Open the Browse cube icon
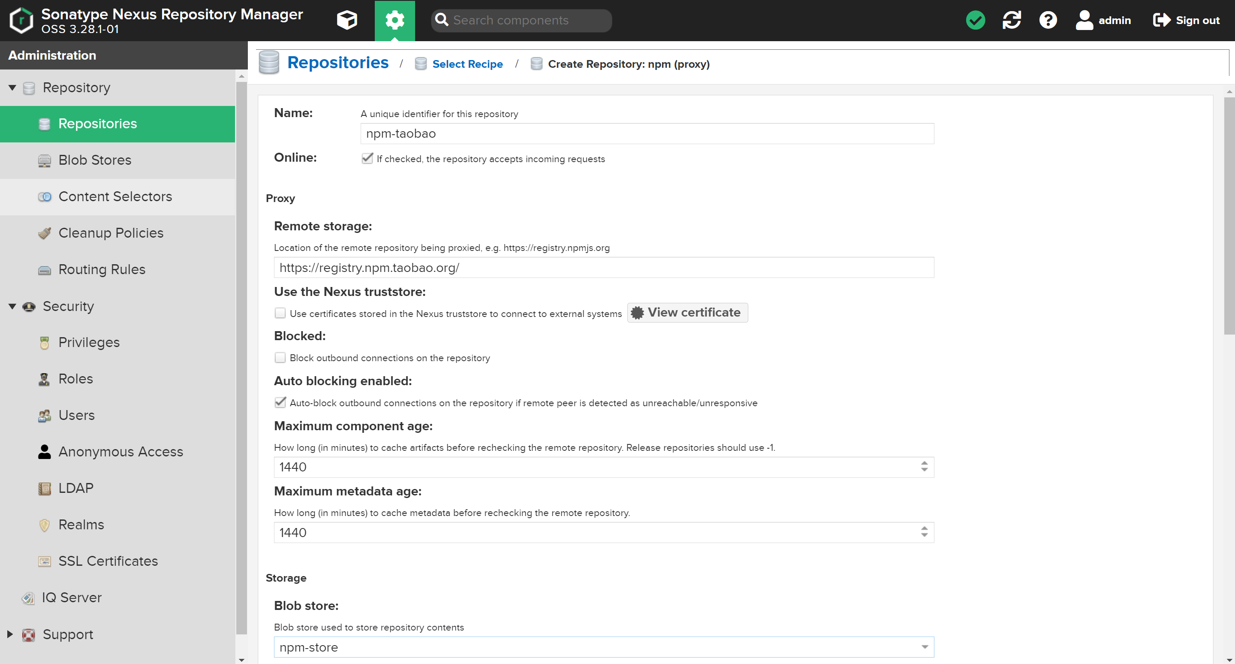This screenshot has height=664, width=1235. 346,20
